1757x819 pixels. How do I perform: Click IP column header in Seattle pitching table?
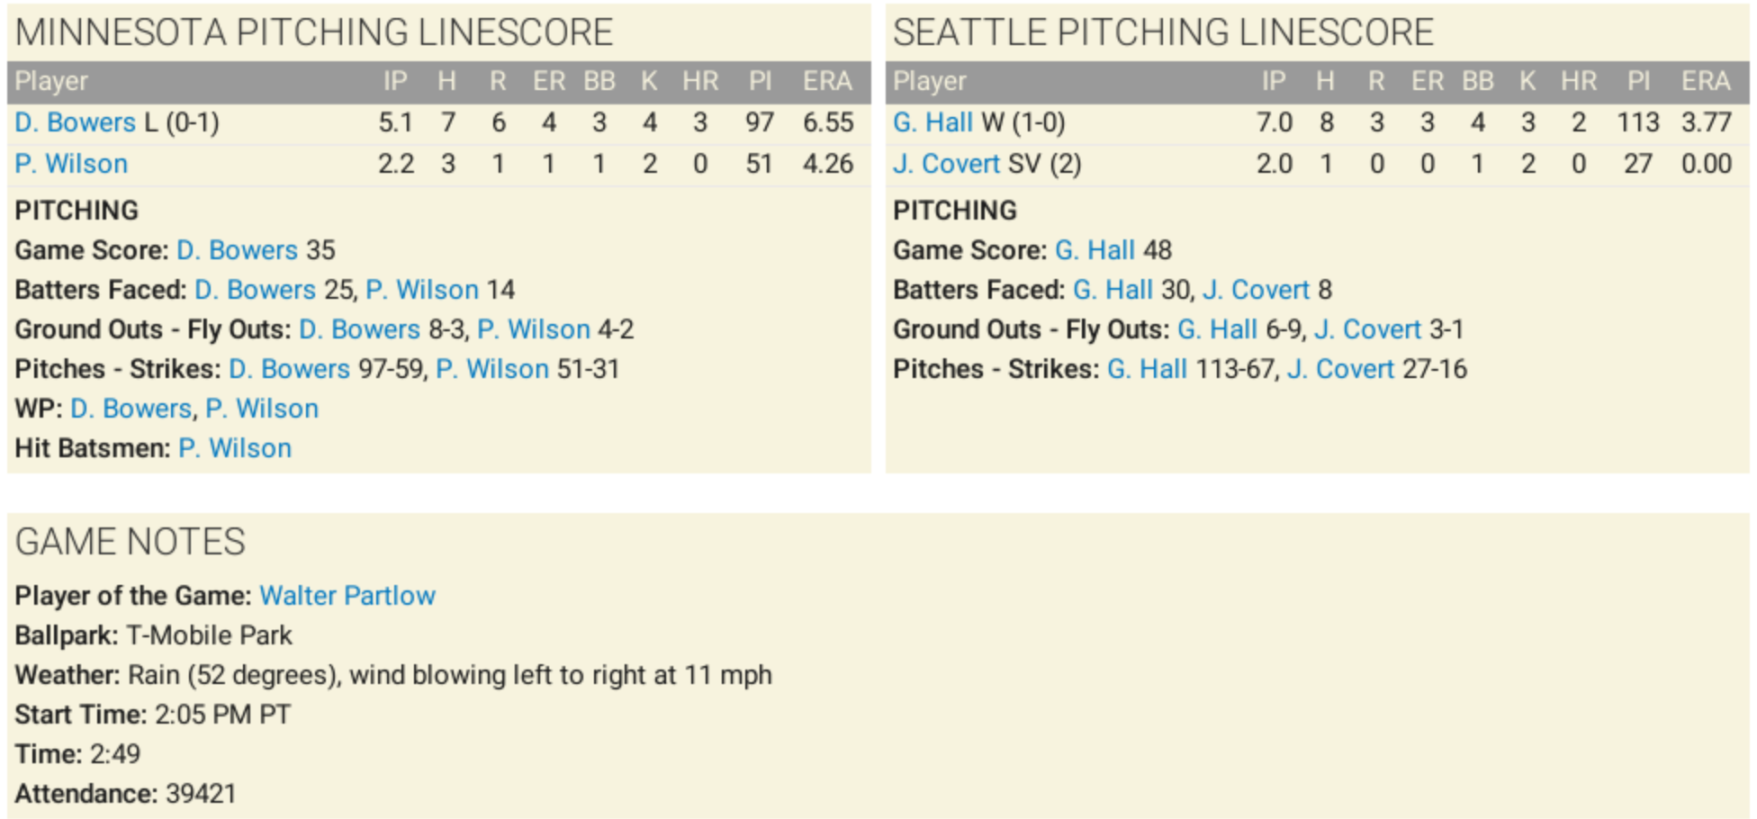(1273, 82)
